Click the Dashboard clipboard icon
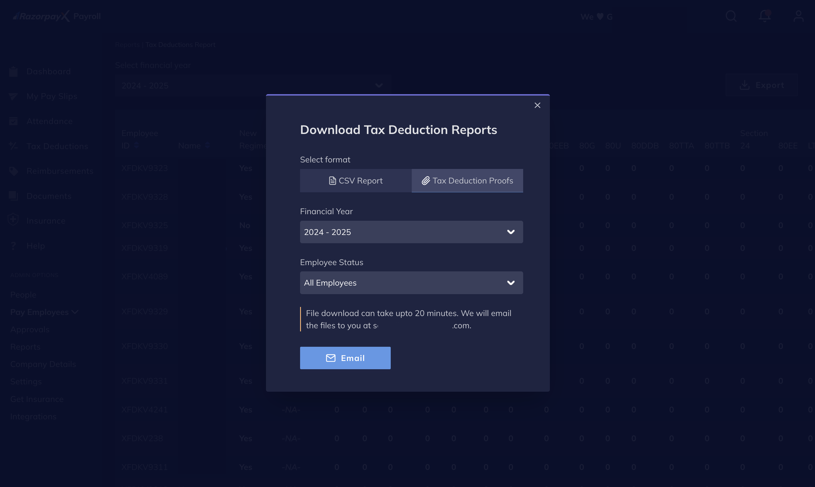 pyautogui.click(x=13, y=71)
